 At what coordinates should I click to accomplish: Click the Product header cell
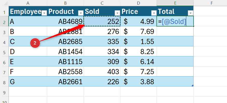tap(65, 11)
